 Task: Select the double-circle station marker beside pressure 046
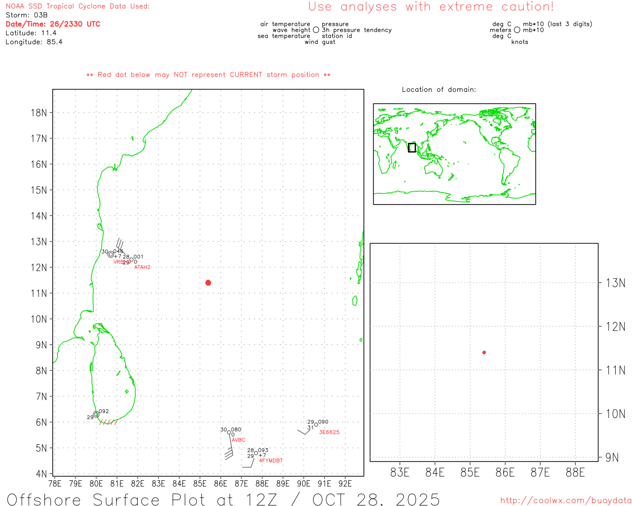[x=111, y=254]
